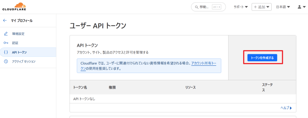This screenshot has height=118, width=308.
Task: Click the curly braces icon for API トークン
Action: 6,52
